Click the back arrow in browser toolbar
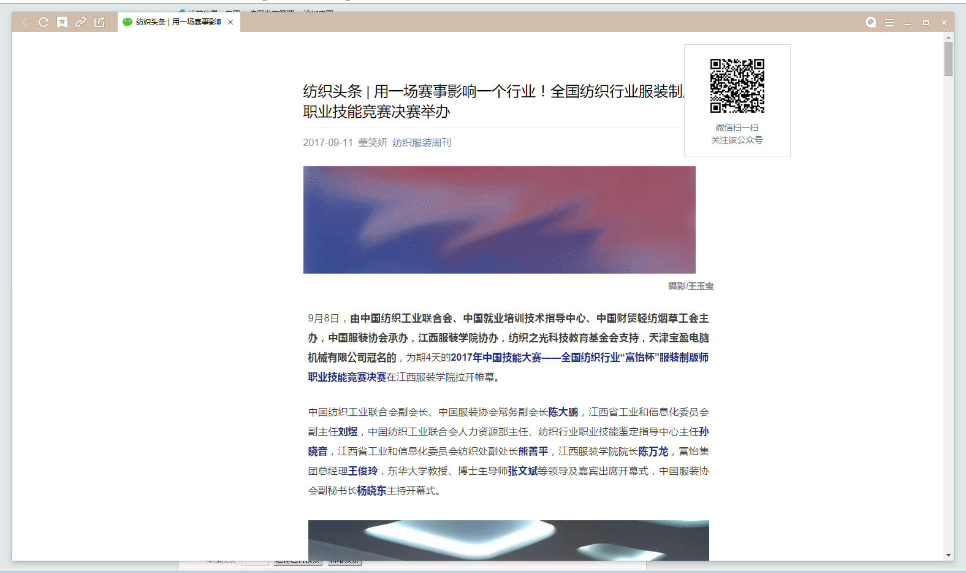Viewport: 966px width, 573px height. point(25,22)
